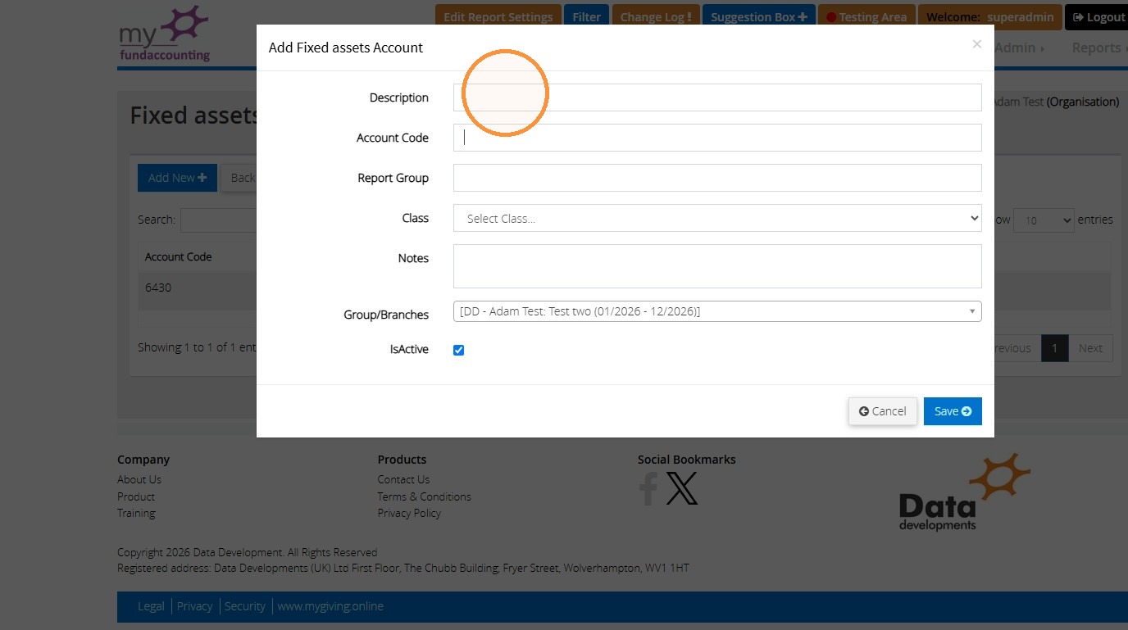
Task: Focus the Account Code field
Action: pyautogui.click(x=717, y=138)
